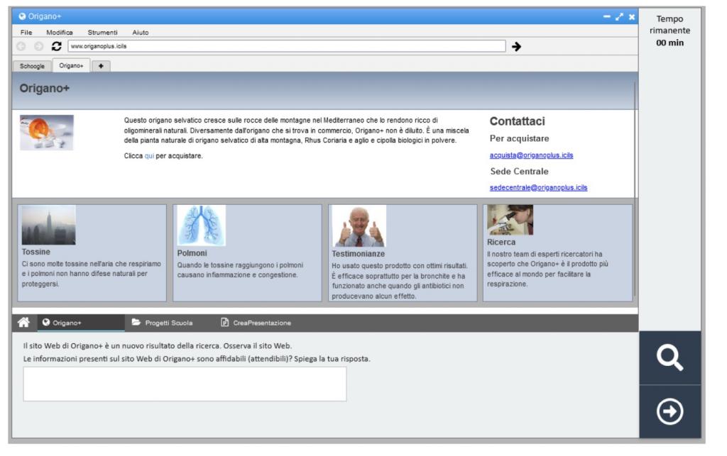727x456 pixels.
Task: Open the Strumenti menu
Action: [102, 33]
